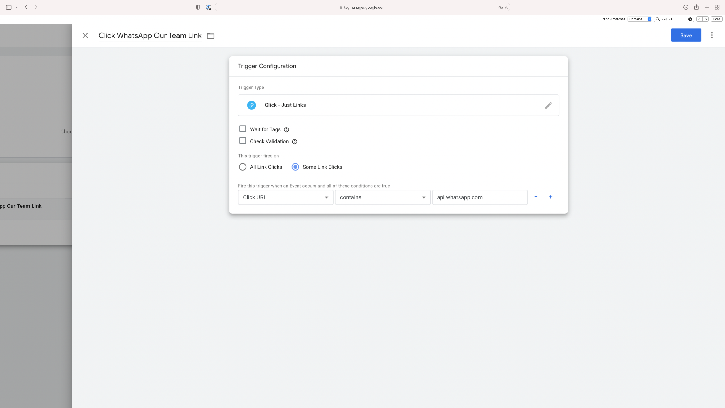725x408 pixels.
Task: Select the All Link Clicks radio button
Action: click(x=242, y=167)
